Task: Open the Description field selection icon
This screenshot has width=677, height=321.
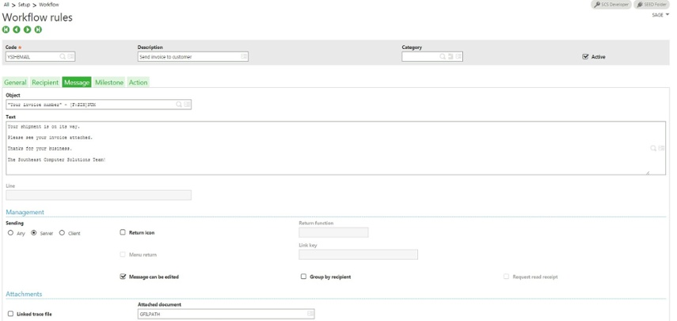Action: point(244,57)
